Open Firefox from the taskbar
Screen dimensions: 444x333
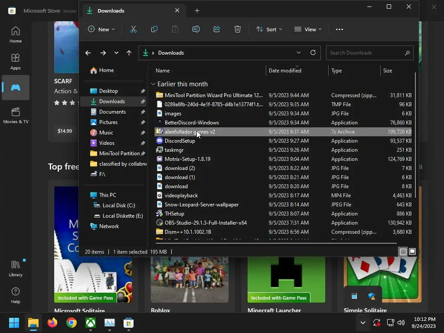pyautogui.click(x=52, y=323)
